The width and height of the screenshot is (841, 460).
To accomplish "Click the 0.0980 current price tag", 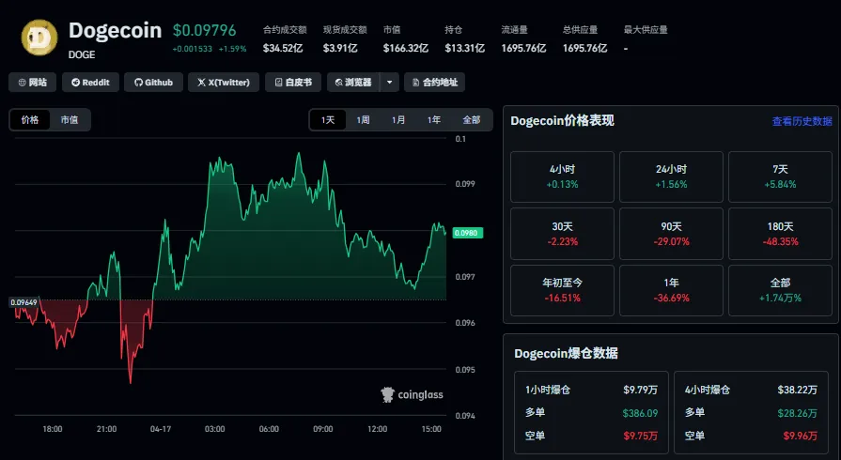I will (x=468, y=233).
